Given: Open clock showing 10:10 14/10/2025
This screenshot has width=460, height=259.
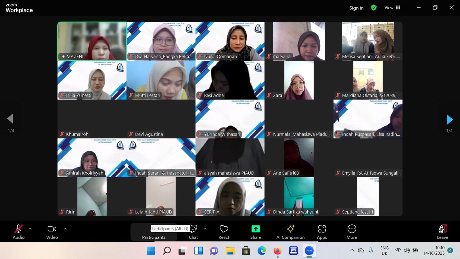Looking at the screenshot, I should (x=434, y=250).
